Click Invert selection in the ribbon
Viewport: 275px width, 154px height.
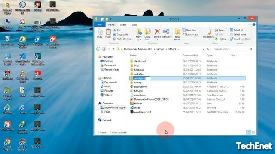[240, 39]
